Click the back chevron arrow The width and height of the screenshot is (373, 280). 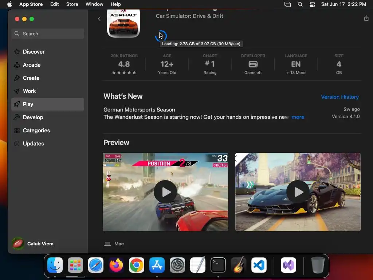point(99,19)
